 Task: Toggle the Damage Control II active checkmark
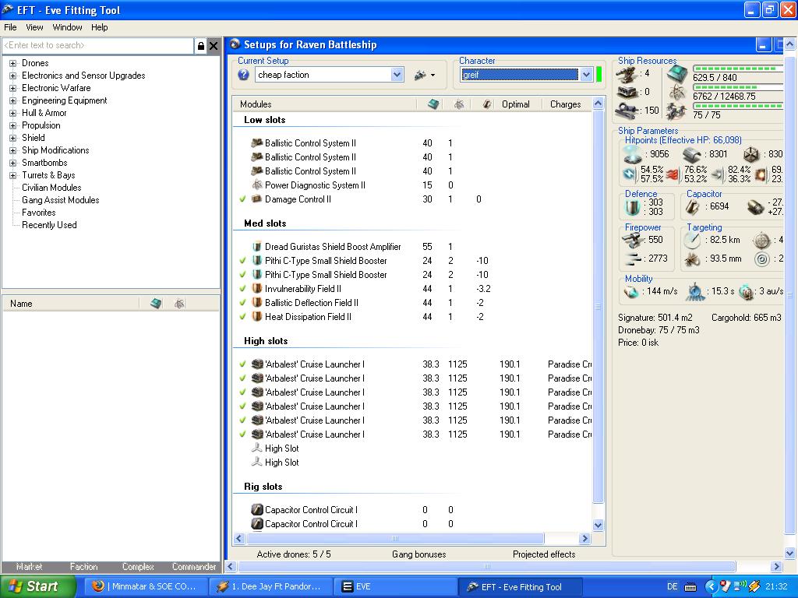point(243,199)
